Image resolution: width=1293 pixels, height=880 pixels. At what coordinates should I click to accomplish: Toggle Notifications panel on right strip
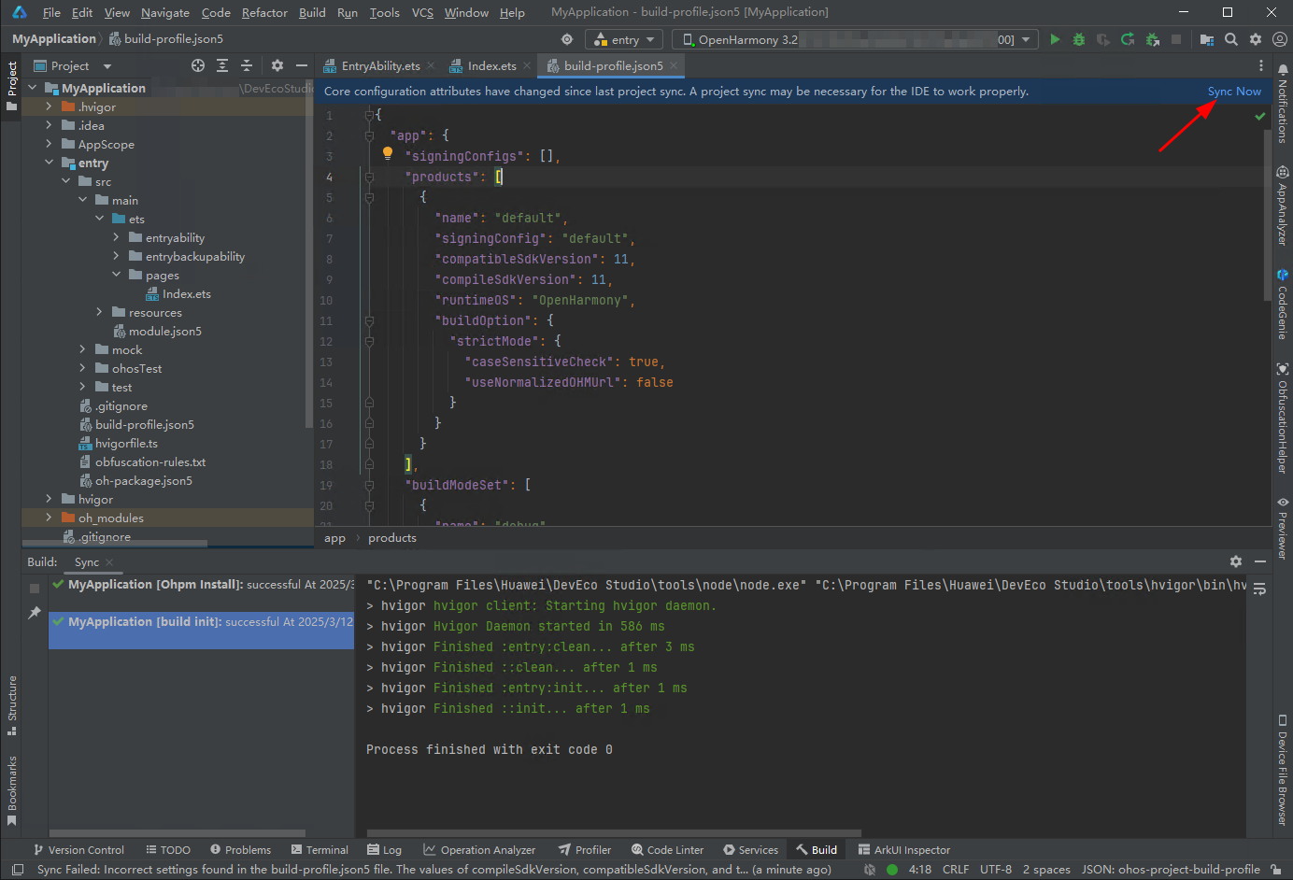[1283, 104]
